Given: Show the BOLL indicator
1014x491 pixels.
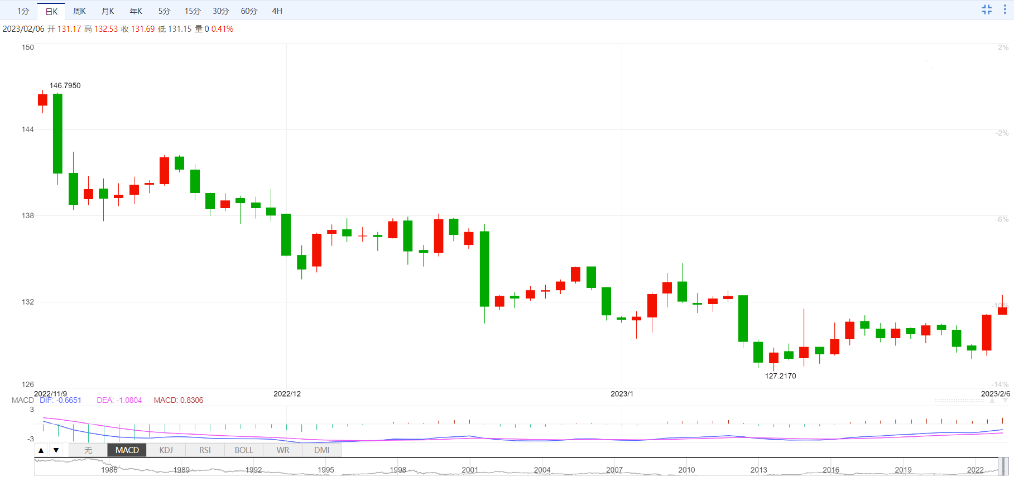Looking at the screenshot, I should 244,450.
